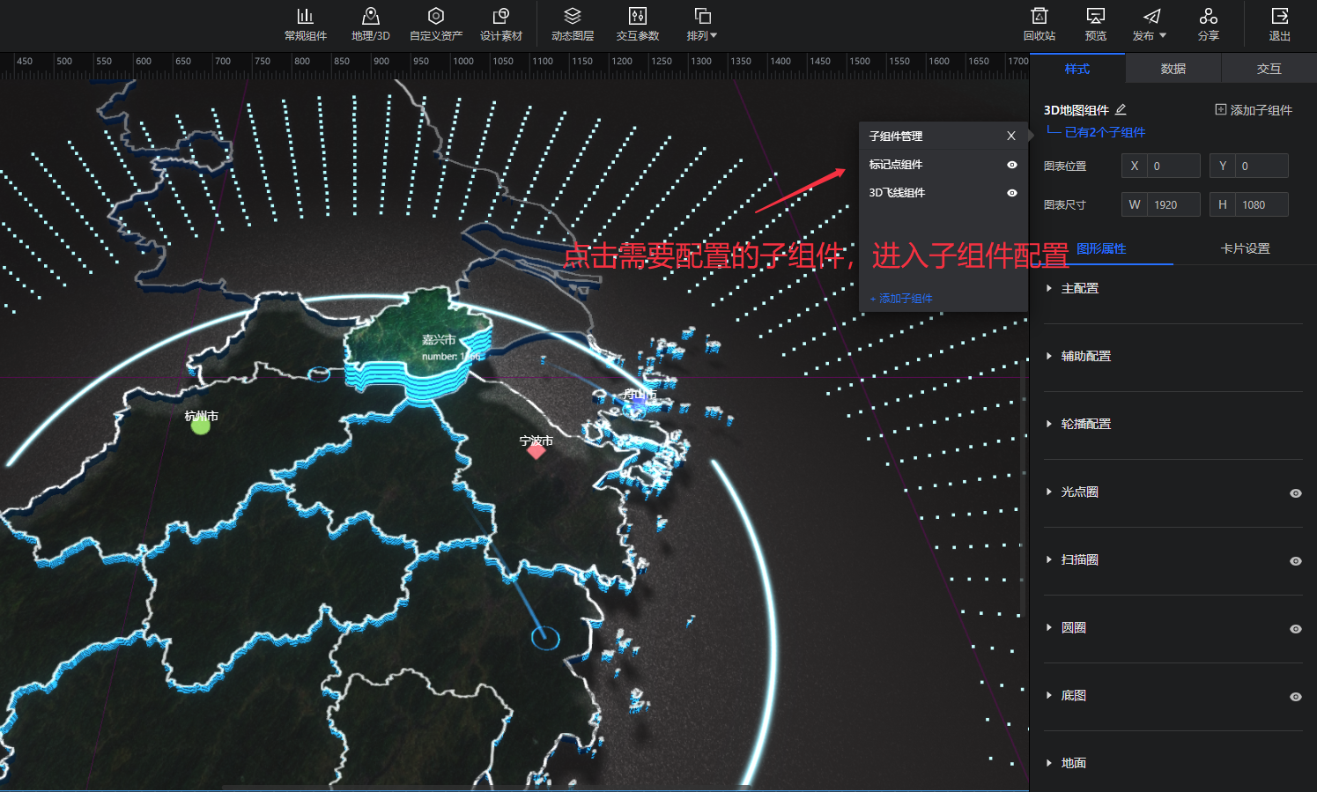Expand the 轮播配置 section
Image resolution: width=1317 pixels, height=792 pixels.
pyautogui.click(x=1085, y=425)
